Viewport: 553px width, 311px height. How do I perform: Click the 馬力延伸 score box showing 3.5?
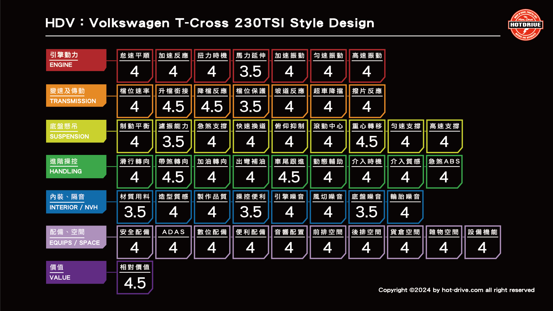tap(251, 66)
